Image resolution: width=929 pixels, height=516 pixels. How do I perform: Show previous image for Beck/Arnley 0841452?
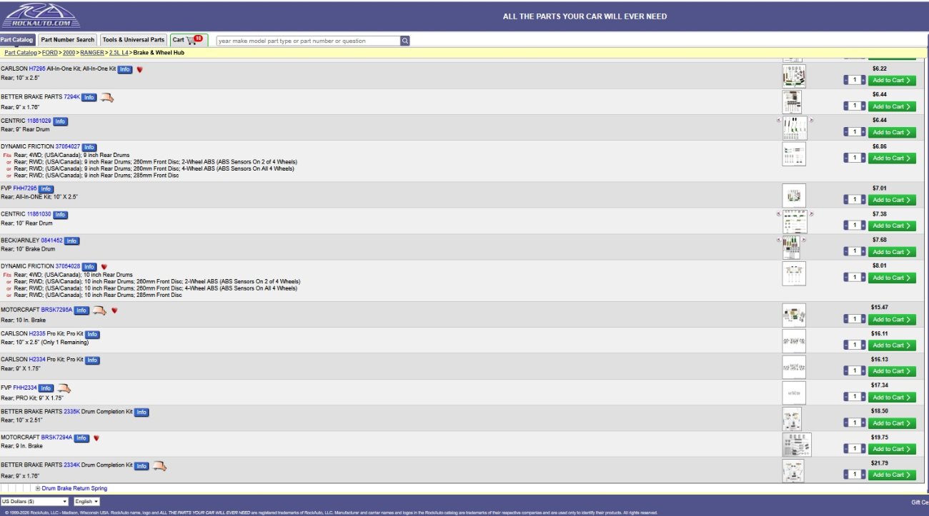pos(778,240)
